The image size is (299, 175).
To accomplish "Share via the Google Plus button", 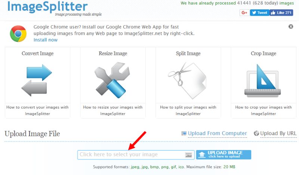I will [244, 13].
